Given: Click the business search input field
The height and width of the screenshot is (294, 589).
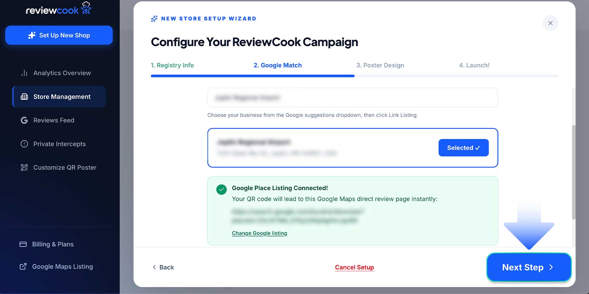Looking at the screenshot, I should click(352, 98).
